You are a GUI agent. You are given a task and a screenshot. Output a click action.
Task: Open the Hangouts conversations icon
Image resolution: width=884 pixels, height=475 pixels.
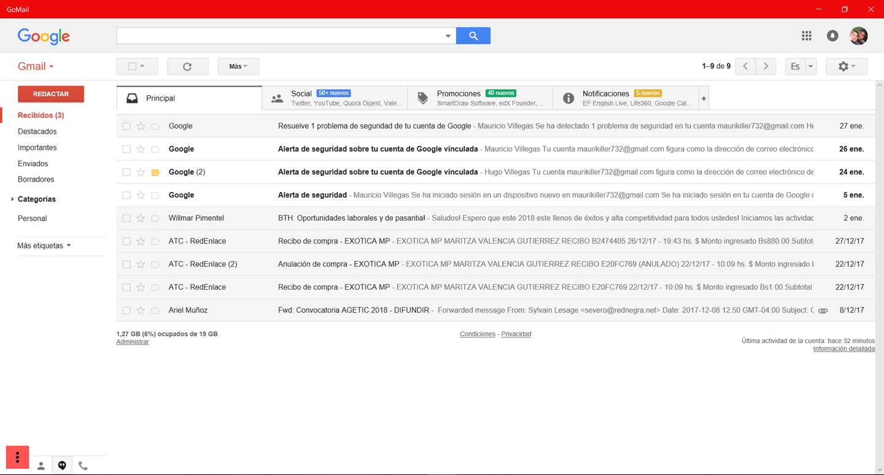click(62, 466)
